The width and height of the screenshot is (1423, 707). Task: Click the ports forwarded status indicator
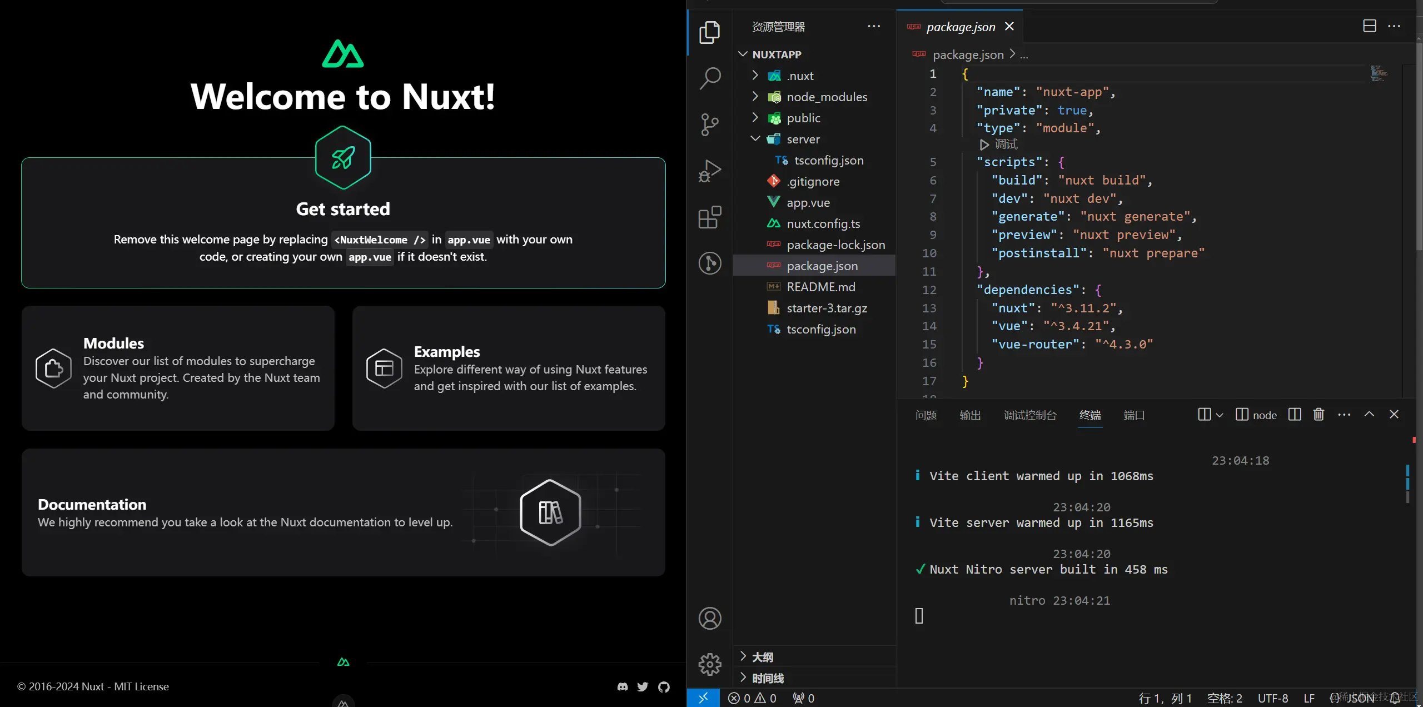[x=804, y=698]
